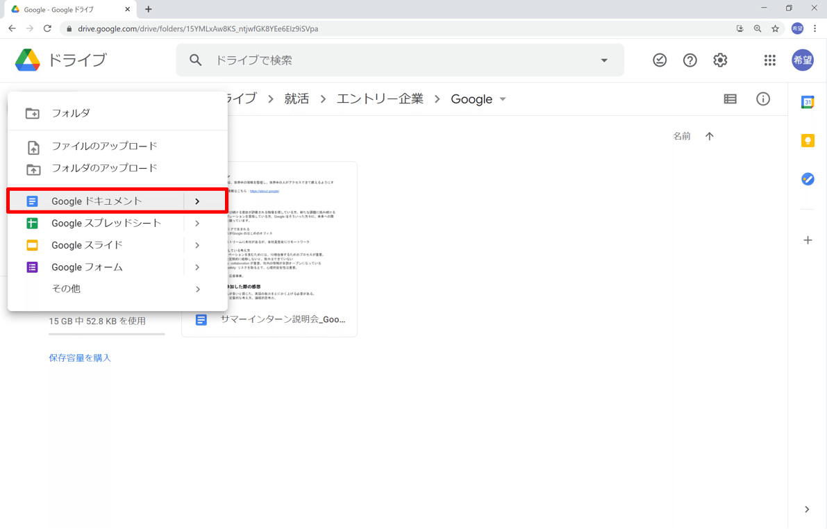827x529 pixels.
Task: Click the 保存容量を購入 link
Action: (x=79, y=357)
